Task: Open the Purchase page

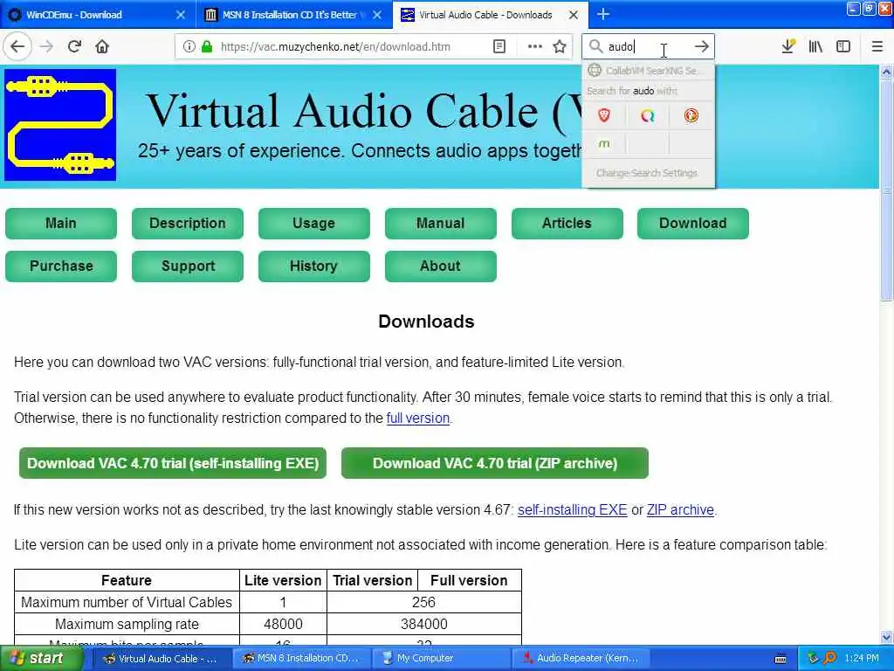Action: 61,266
